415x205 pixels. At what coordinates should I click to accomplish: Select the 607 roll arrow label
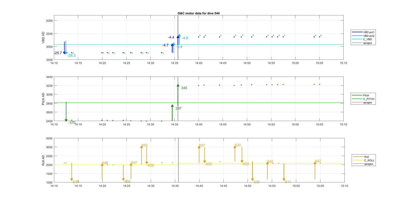point(202,146)
